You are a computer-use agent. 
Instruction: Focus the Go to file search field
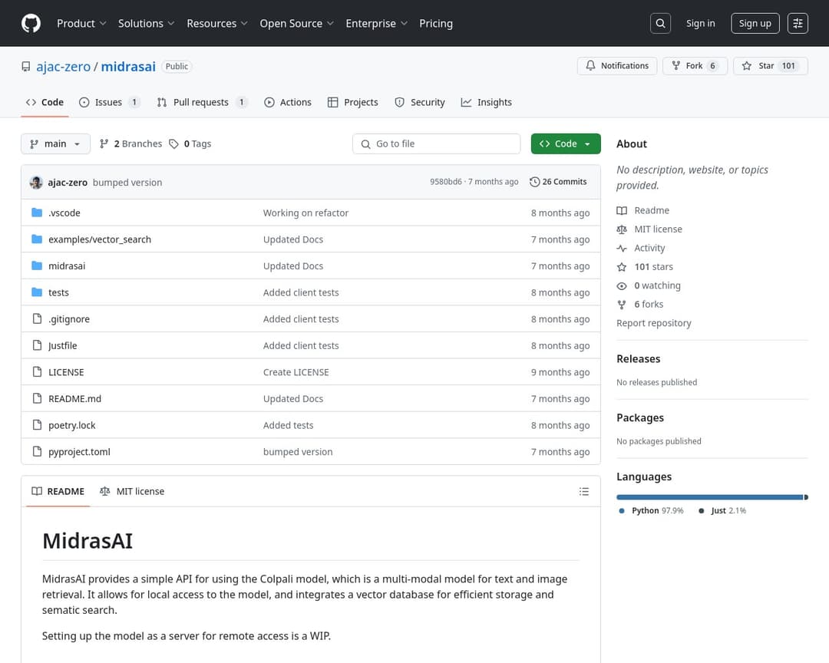tap(436, 143)
